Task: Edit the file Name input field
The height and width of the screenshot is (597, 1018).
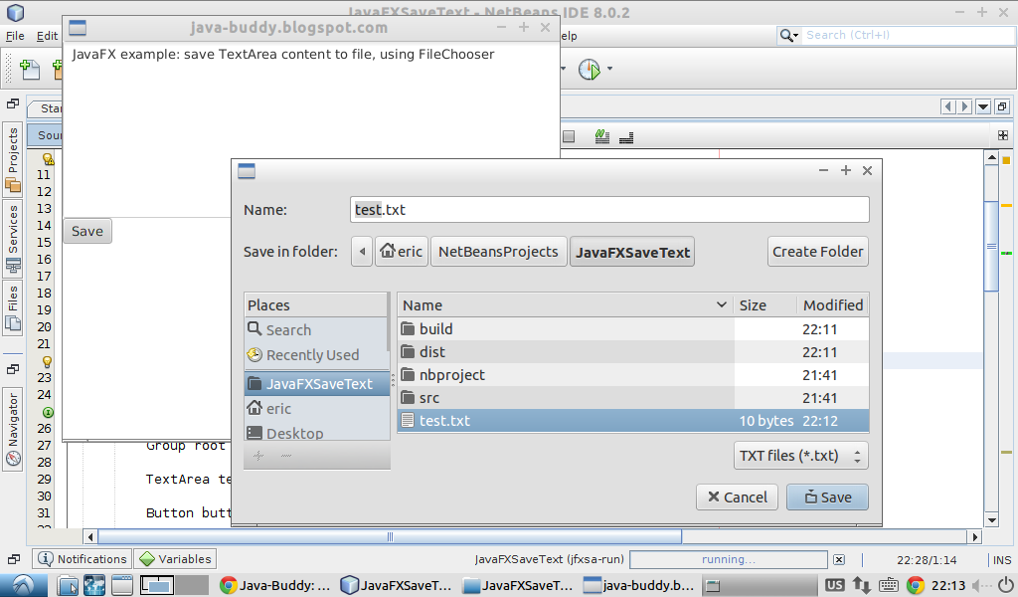Action: 608,209
